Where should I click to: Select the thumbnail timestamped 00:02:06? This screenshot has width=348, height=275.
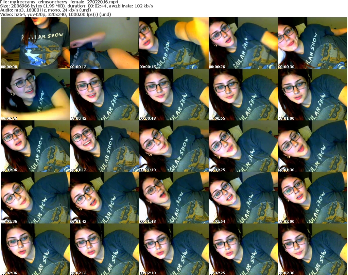35,249
